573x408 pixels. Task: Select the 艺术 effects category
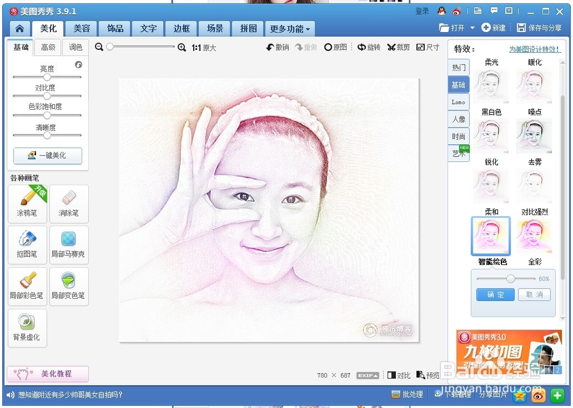[458, 153]
